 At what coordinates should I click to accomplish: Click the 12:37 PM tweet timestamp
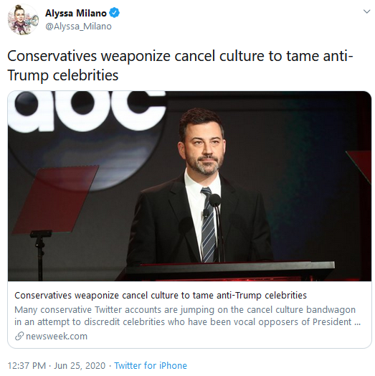27,366
